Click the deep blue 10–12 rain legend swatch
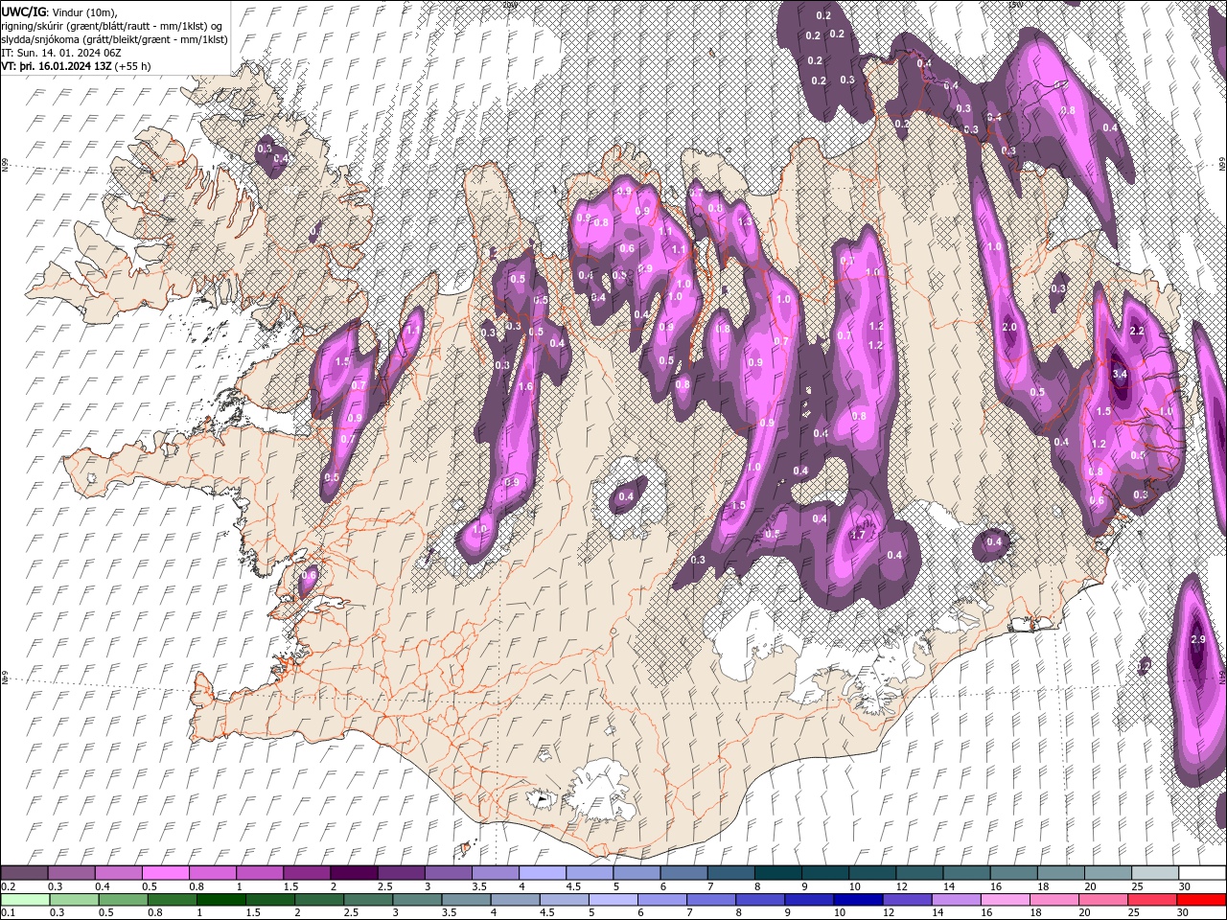 click(x=857, y=900)
